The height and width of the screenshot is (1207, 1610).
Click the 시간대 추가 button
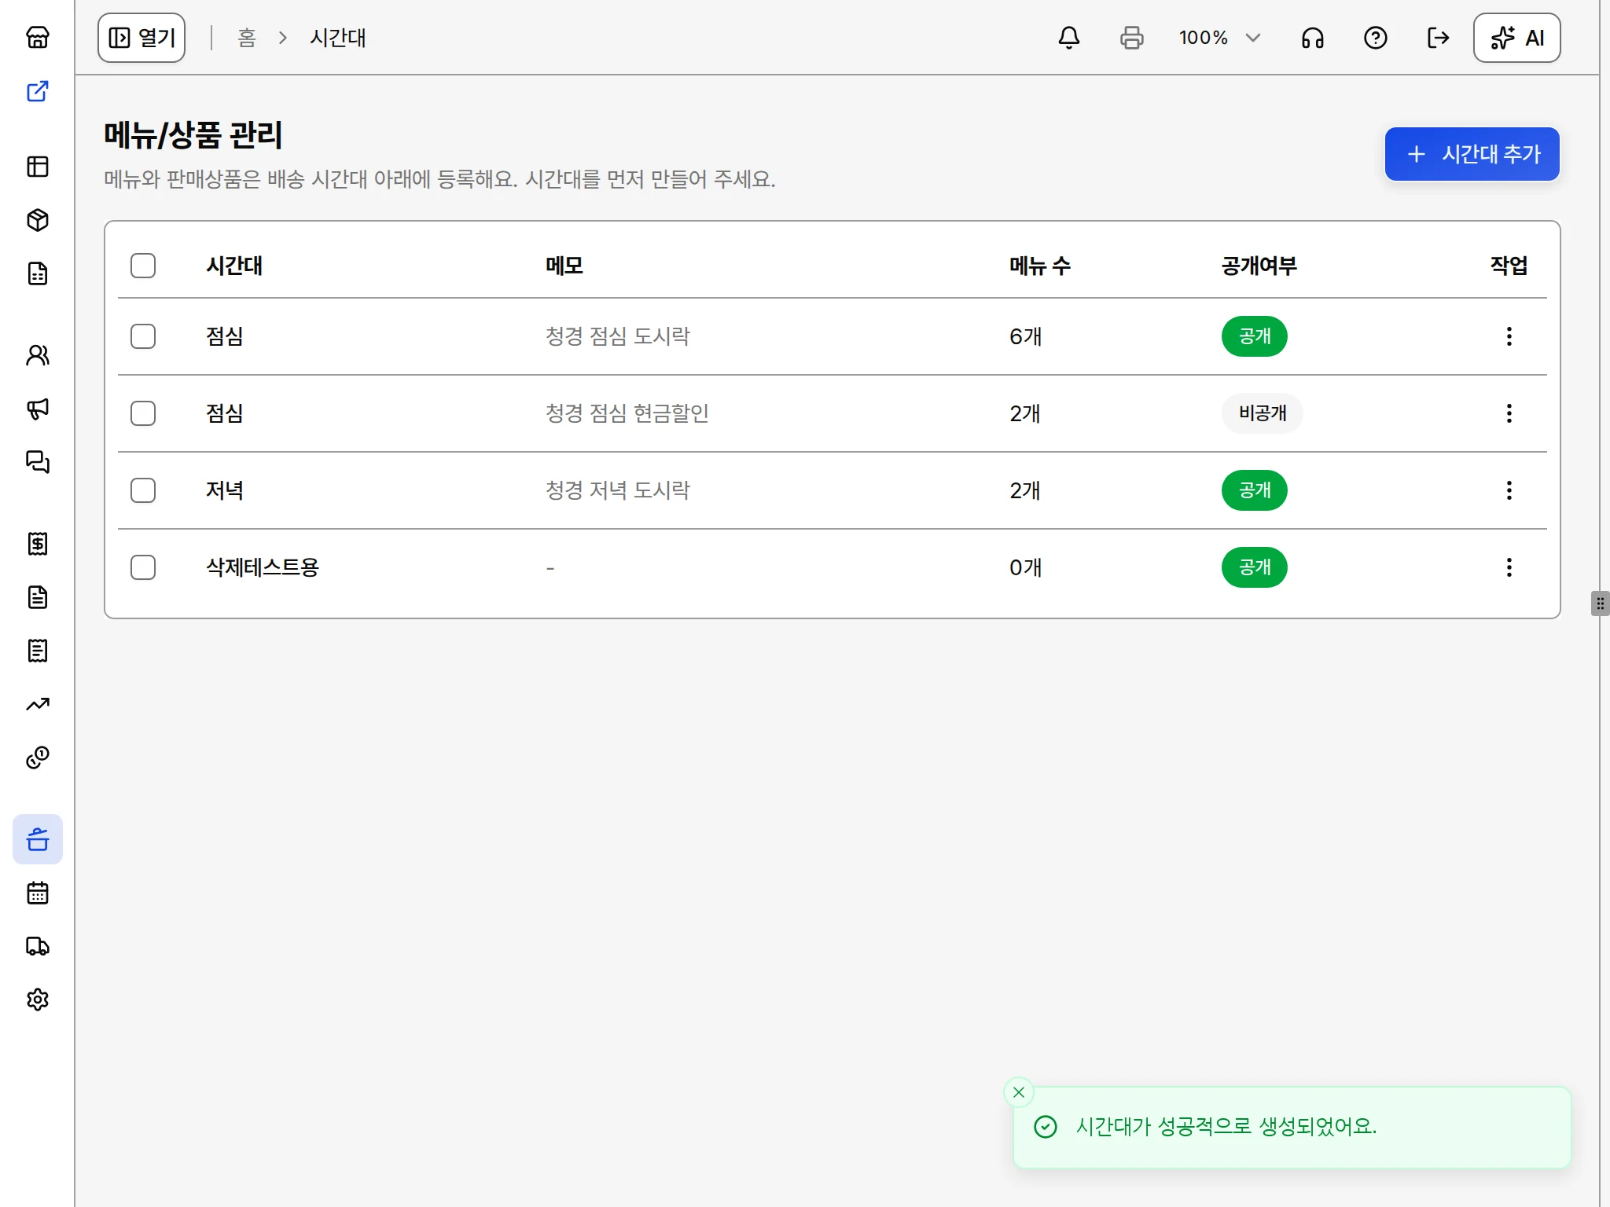point(1472,154)
